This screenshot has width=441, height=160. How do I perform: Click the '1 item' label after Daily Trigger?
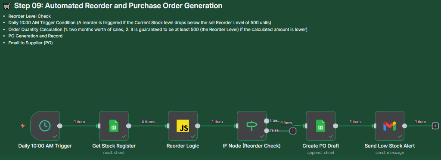(80, 122)
